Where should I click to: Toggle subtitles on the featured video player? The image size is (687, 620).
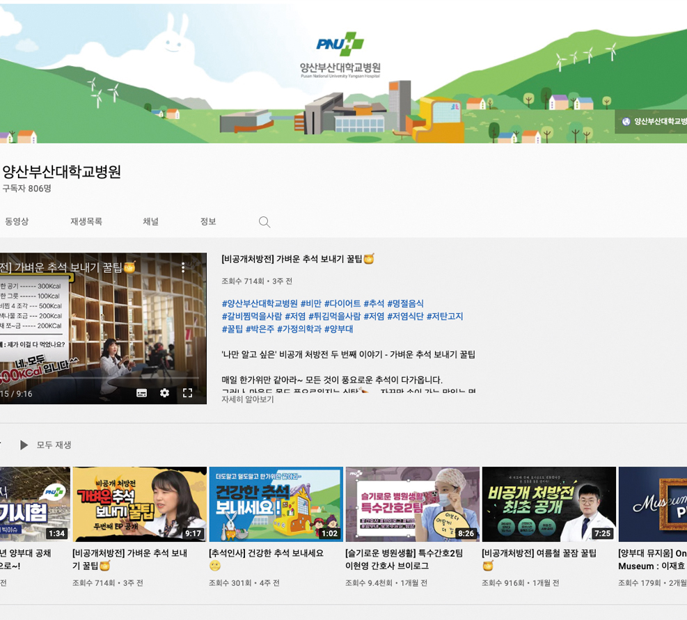coord(141,393)
